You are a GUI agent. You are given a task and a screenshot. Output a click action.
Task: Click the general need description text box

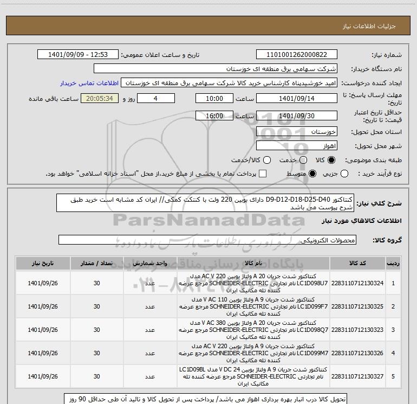point(205,203)
